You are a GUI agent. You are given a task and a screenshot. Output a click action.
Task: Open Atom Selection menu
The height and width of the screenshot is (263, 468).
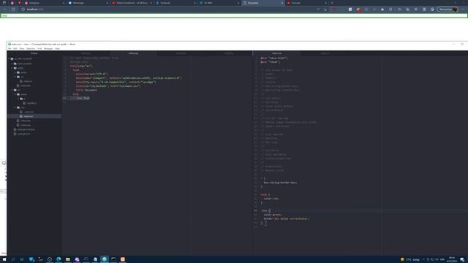(x=31, y=48)
